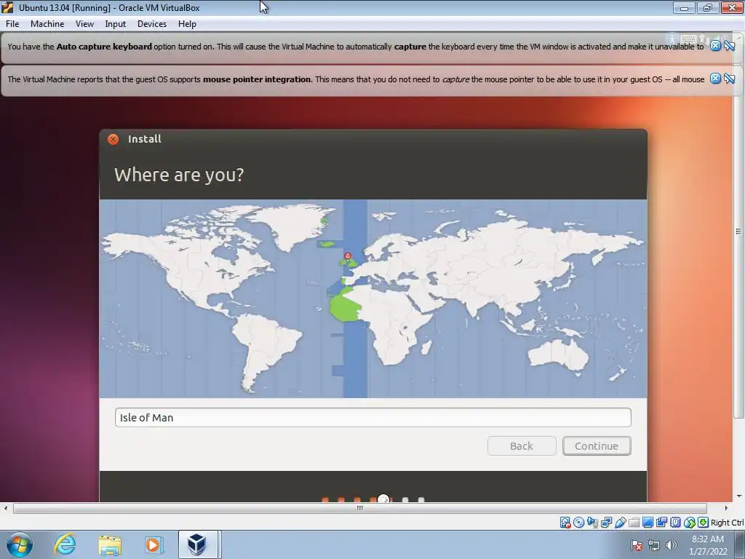Open the Action Center flag tray icon
This screenshot has width=745, height=559.
click(x=637, y=545)
